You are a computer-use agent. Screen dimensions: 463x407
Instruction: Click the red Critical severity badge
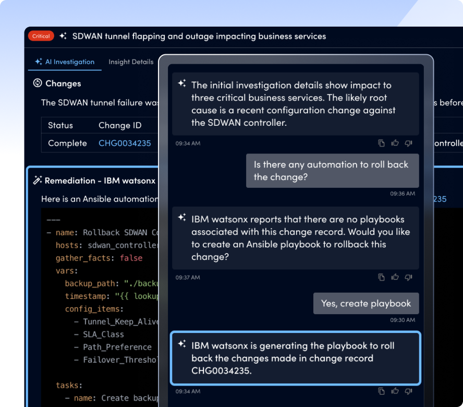click(x=41, y=36)
